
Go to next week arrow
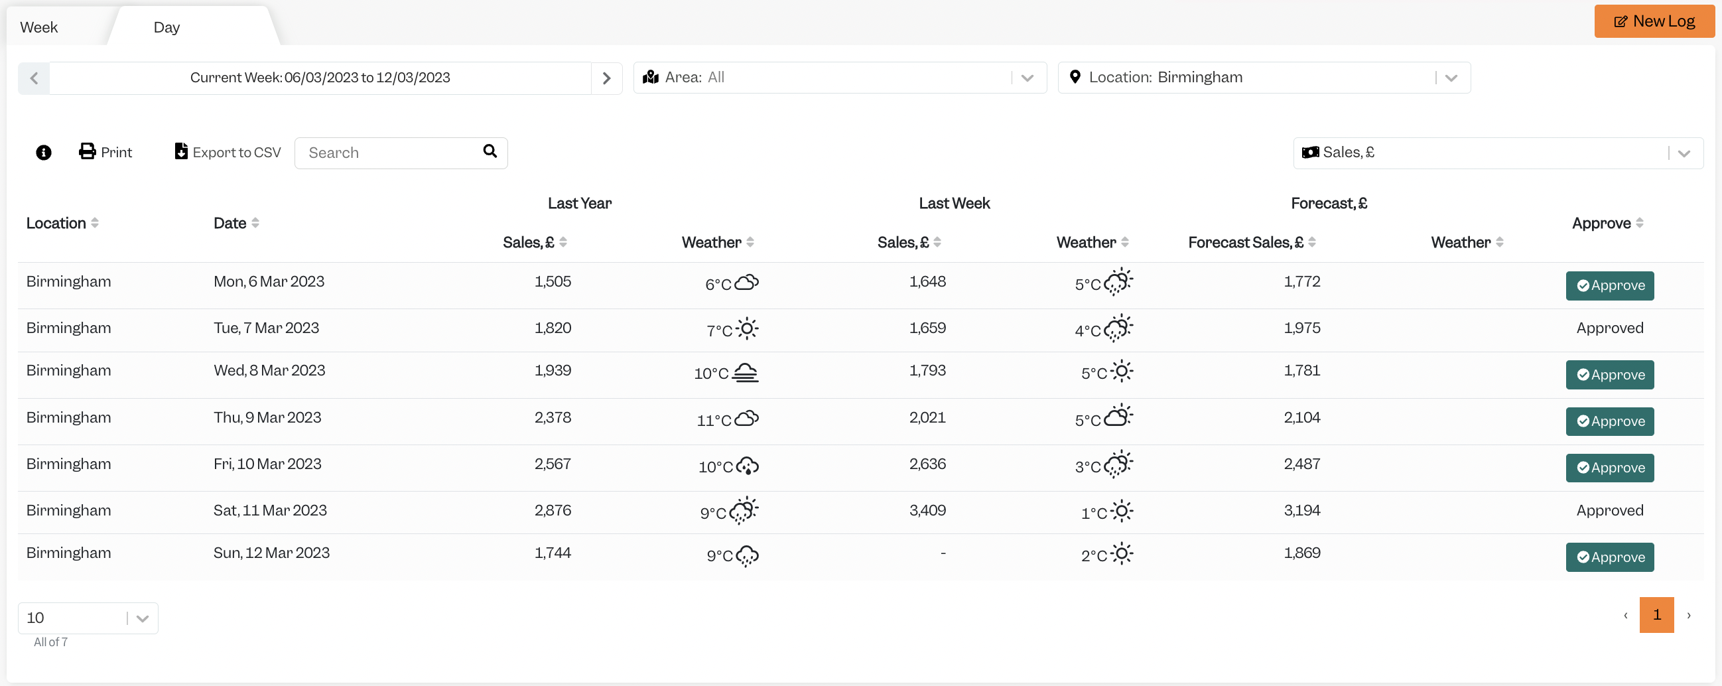(x=606, y=78)
